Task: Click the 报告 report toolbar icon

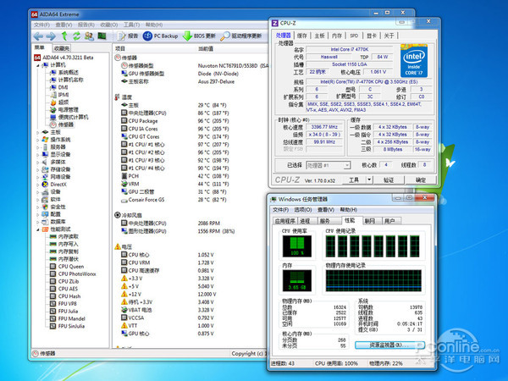Action: click(119, 36)
